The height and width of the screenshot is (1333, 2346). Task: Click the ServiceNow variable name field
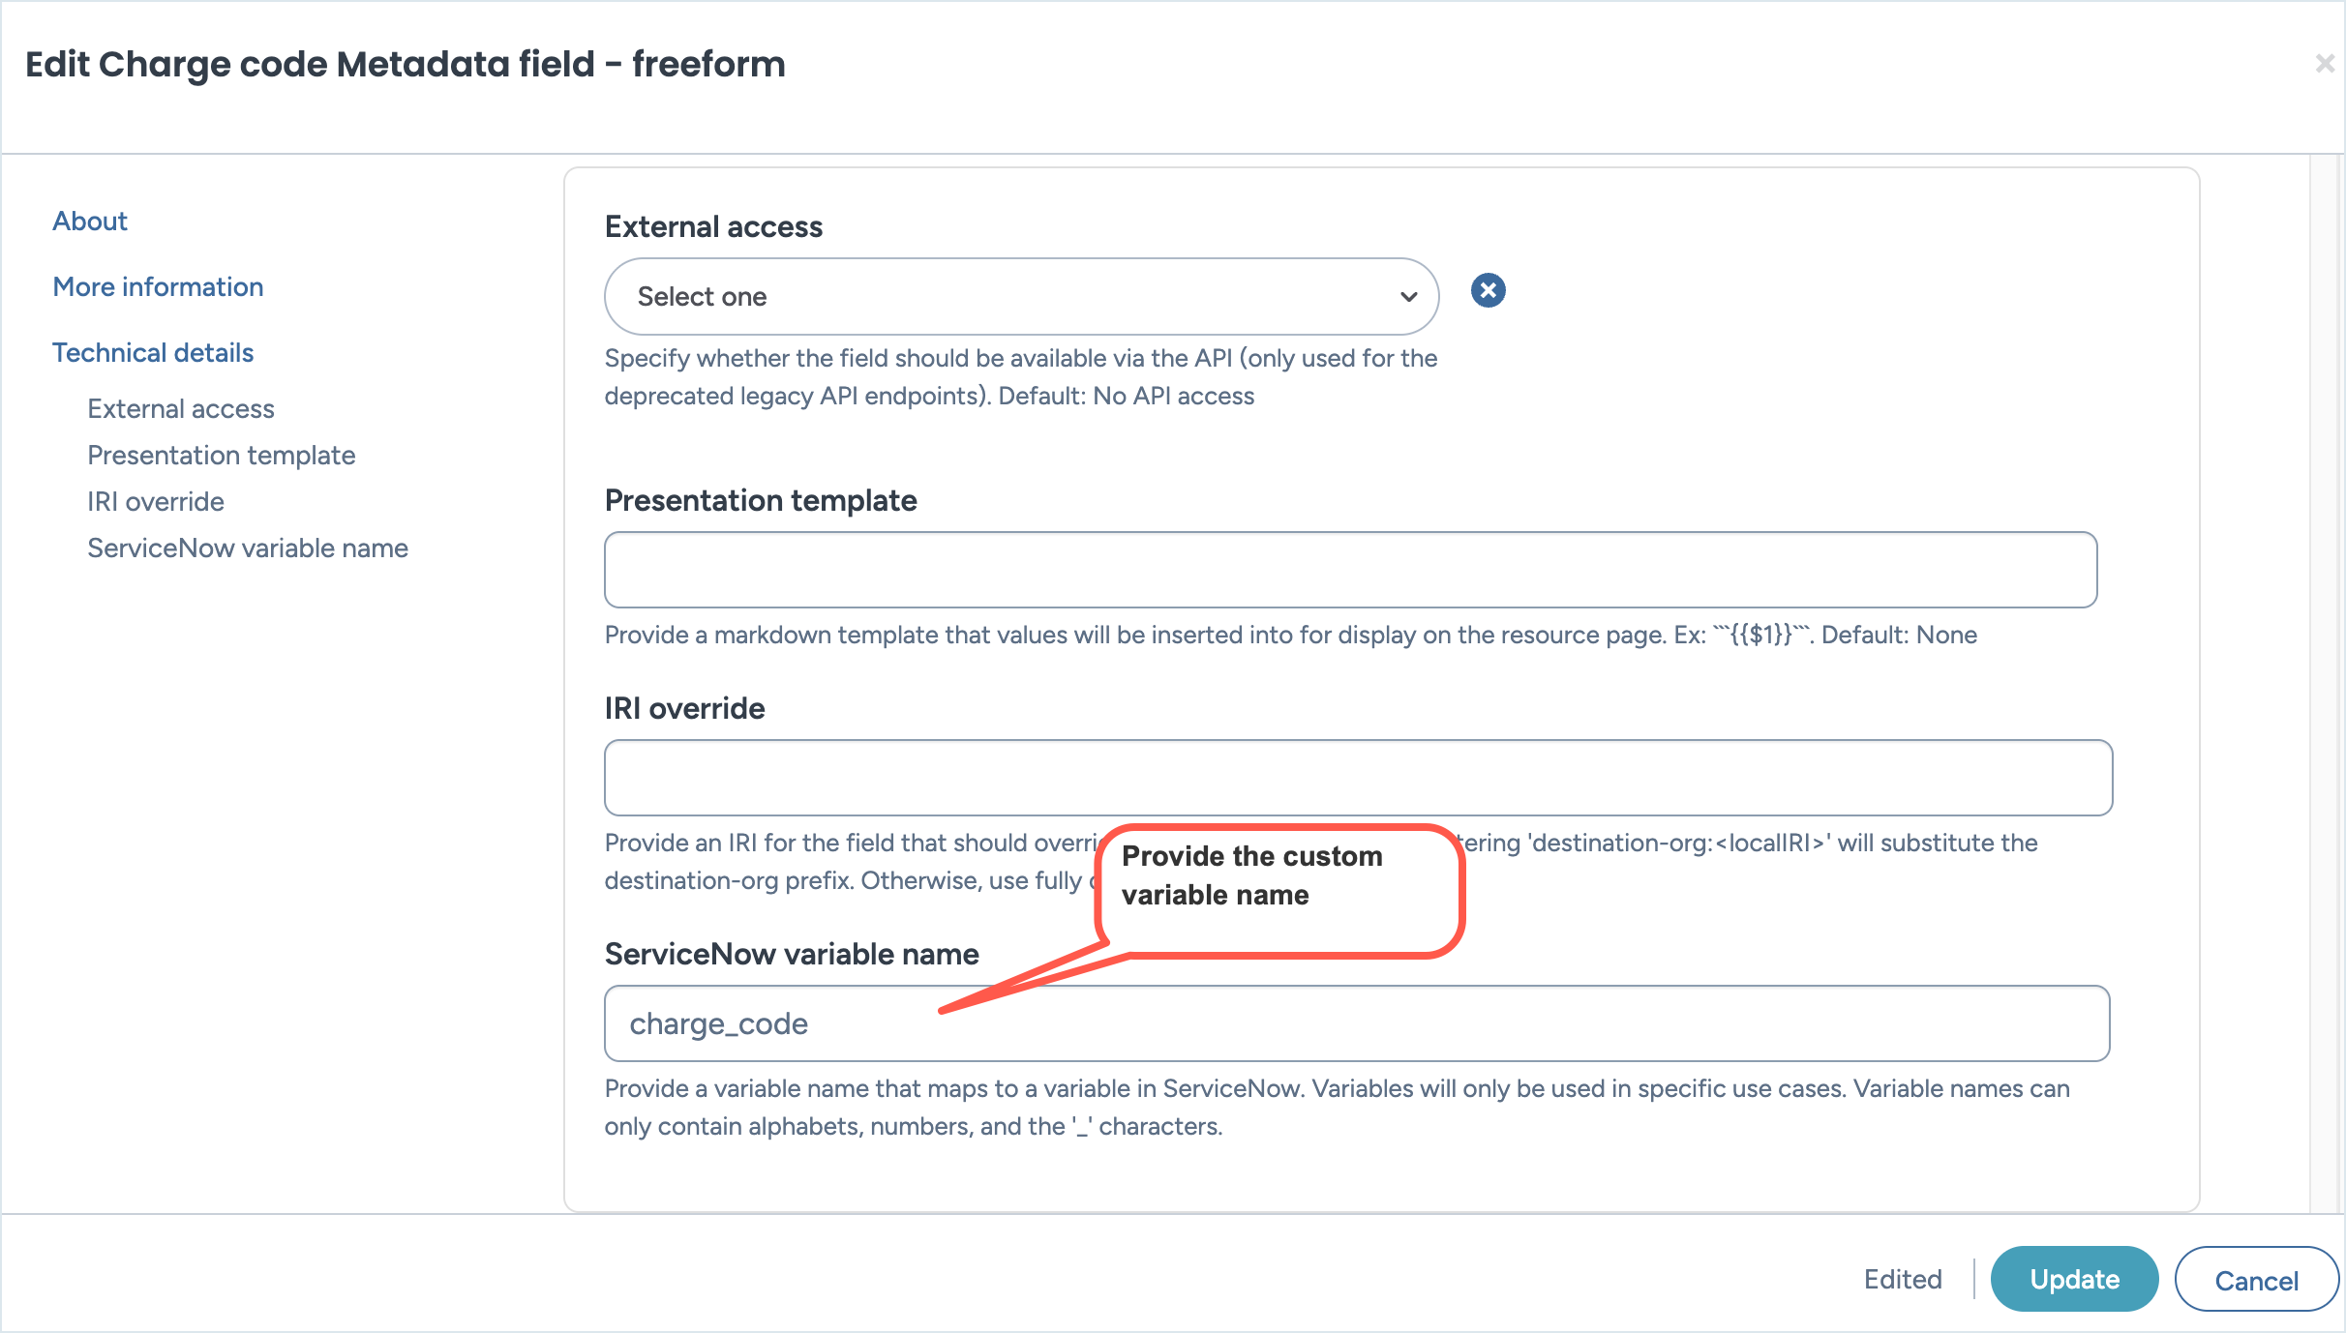click(1355, 1023)
